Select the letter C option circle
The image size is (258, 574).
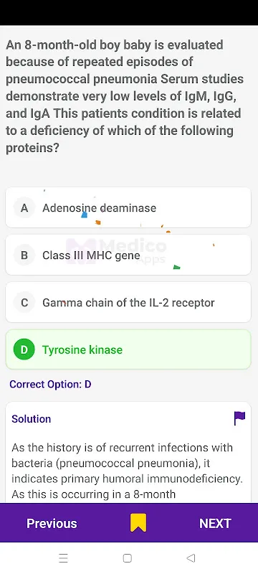tap(24, 303)
